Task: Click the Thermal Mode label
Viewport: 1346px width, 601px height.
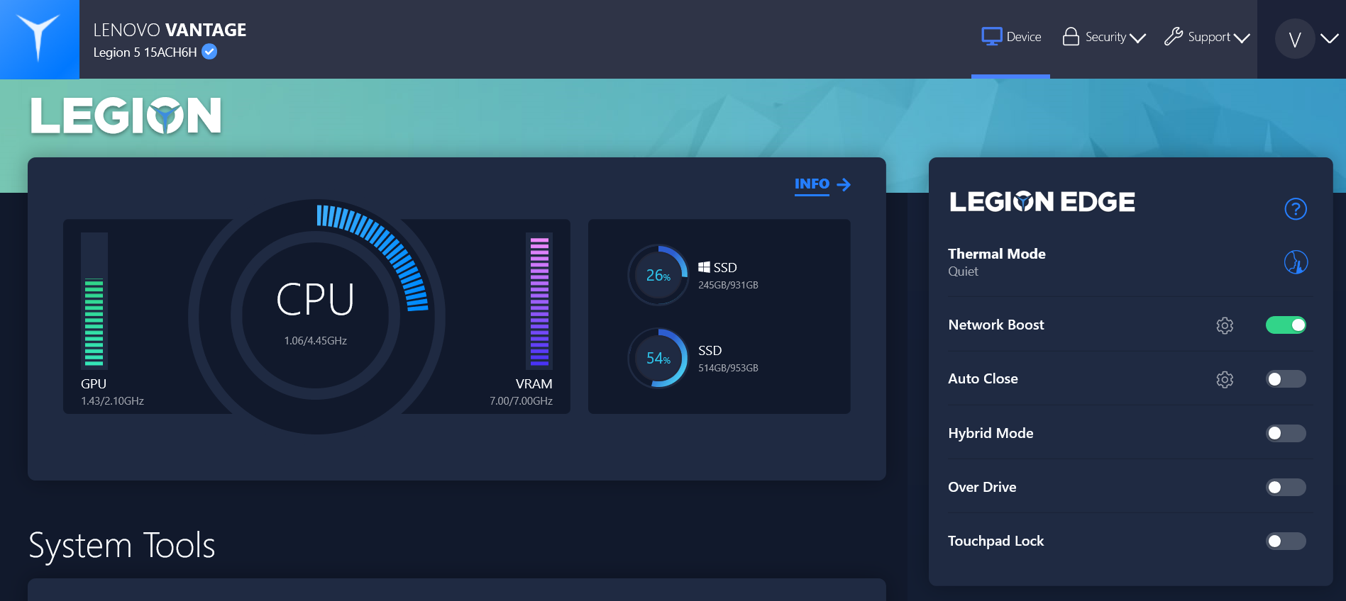Action: (x=997, y=254)
